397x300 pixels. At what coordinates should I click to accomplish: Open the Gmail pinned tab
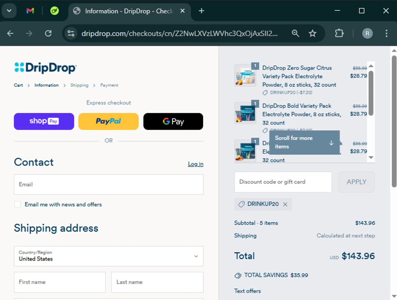tap(30, 11)
